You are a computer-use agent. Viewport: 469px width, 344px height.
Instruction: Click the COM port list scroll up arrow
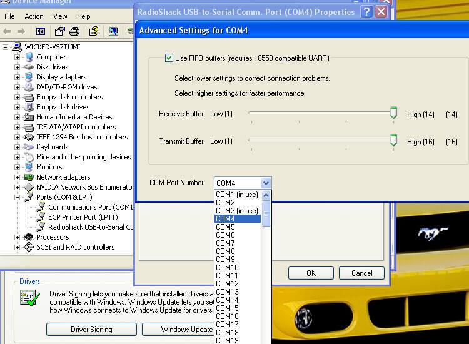click(266, 196)
